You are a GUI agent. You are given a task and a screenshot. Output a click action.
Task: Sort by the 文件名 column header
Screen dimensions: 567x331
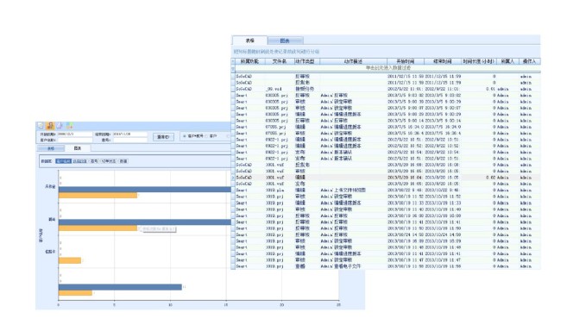tap(280, 61)
